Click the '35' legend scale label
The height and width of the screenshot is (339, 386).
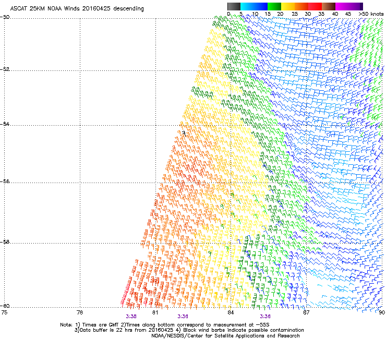tap(321, 14)
